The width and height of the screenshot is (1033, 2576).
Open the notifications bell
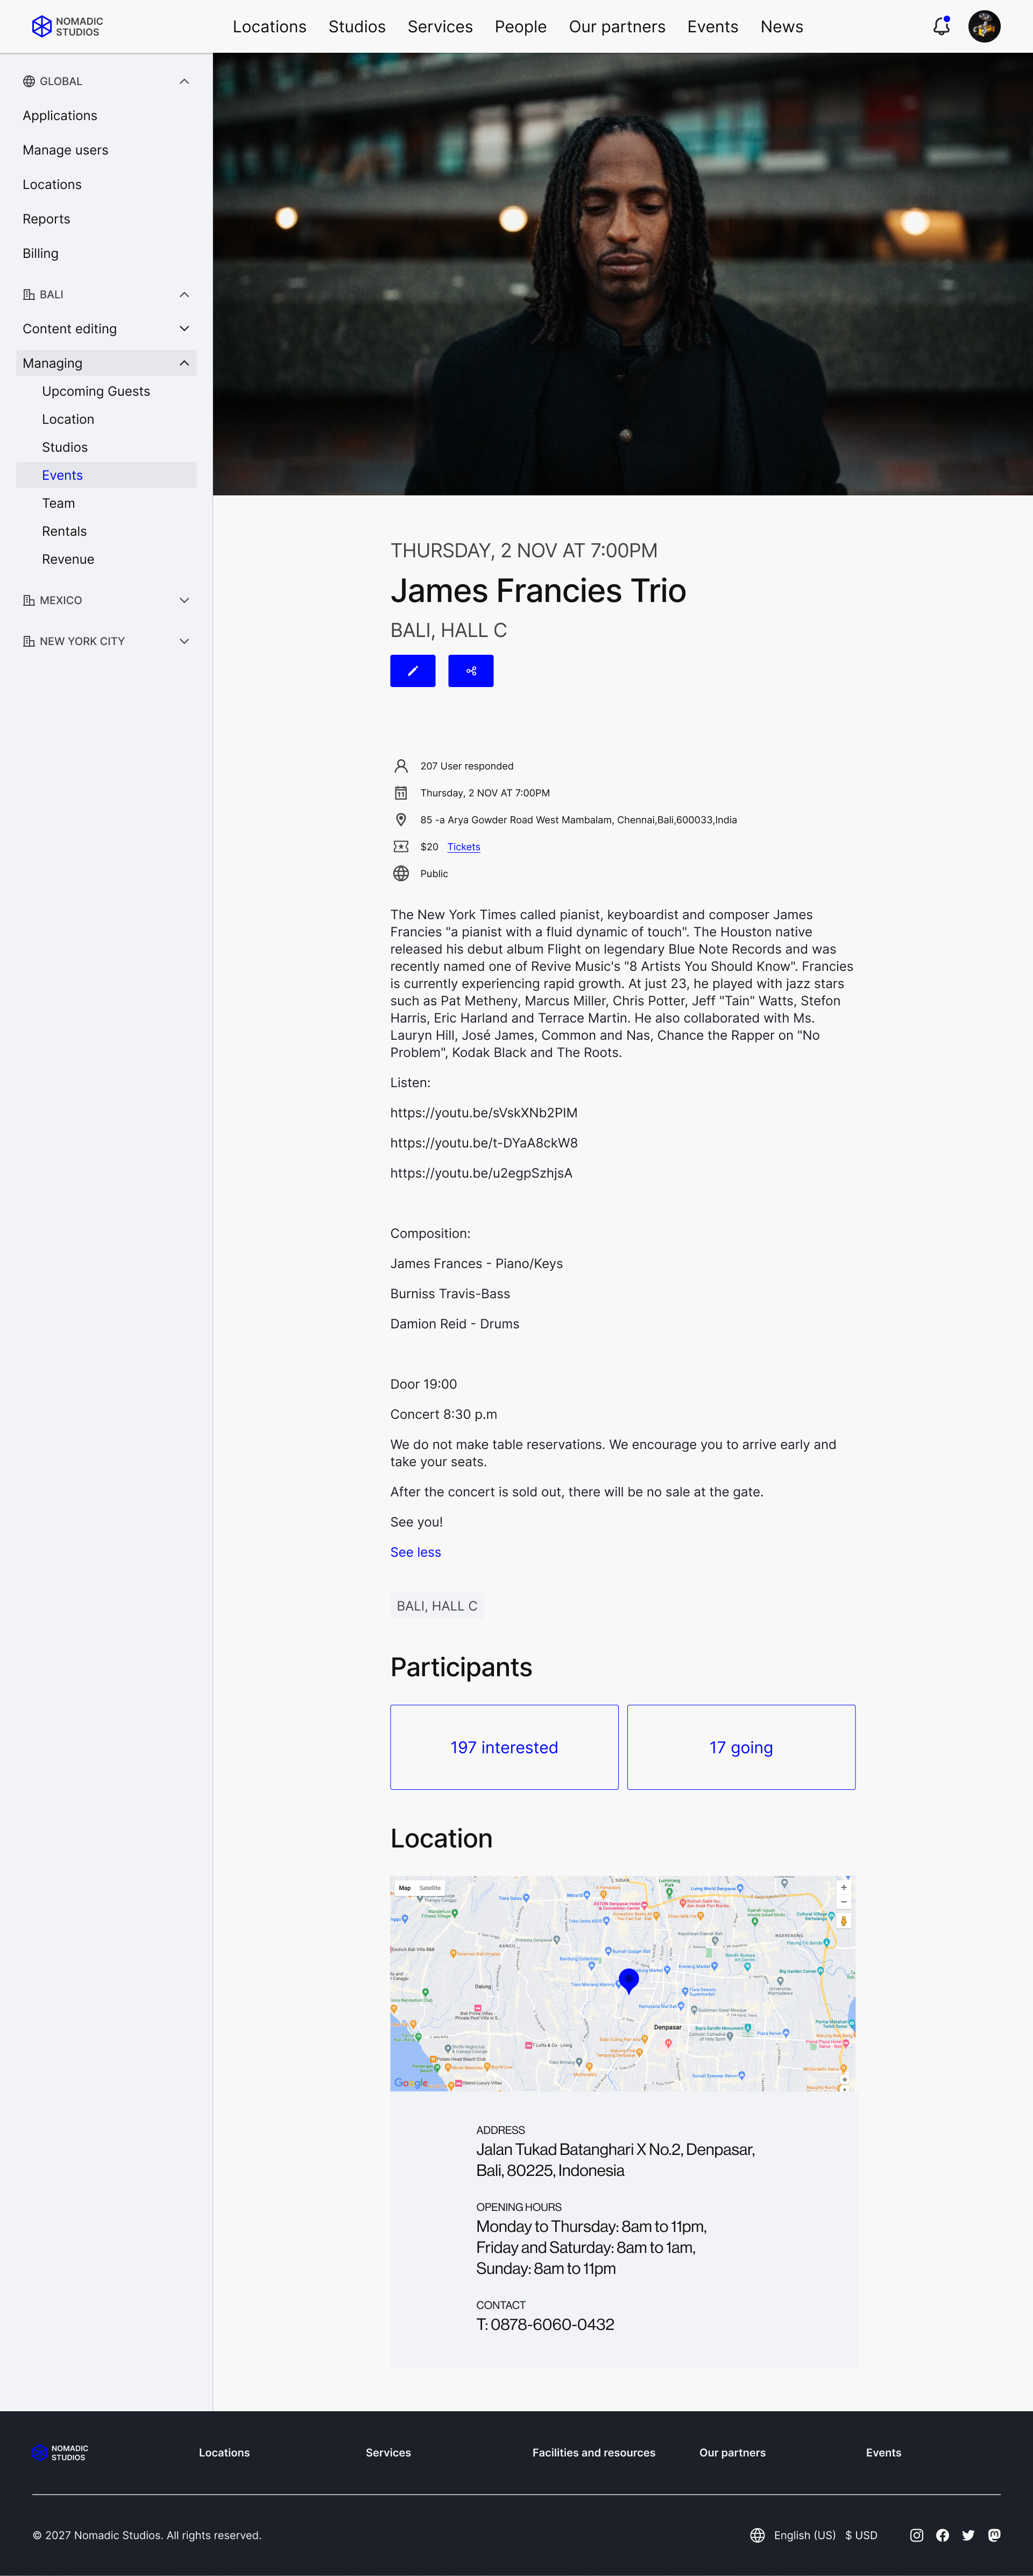pos(941,27)
